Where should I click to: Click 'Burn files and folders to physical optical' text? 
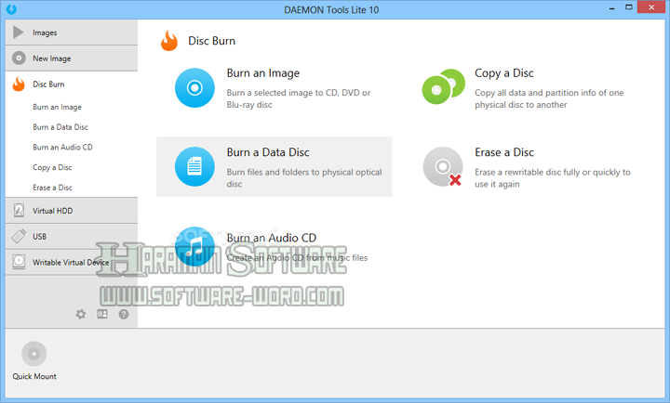click(304, 172)
